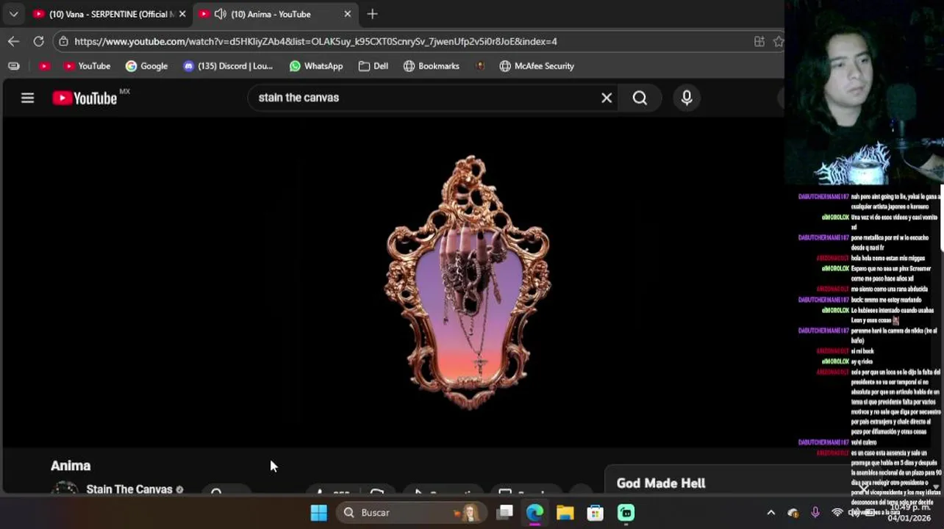Open the Stain The Canvas channel avatar

(65, 488)
